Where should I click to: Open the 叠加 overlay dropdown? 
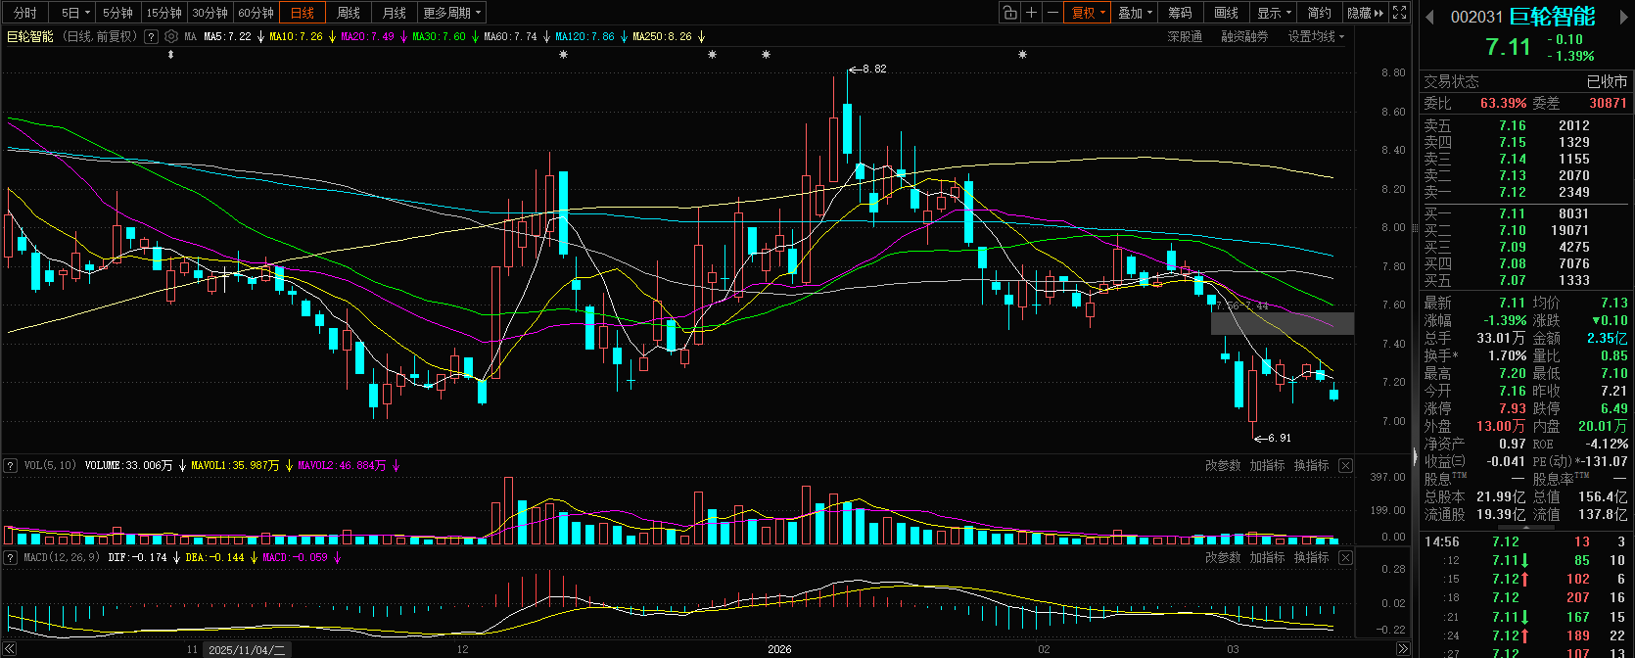tap(1135, 13)
